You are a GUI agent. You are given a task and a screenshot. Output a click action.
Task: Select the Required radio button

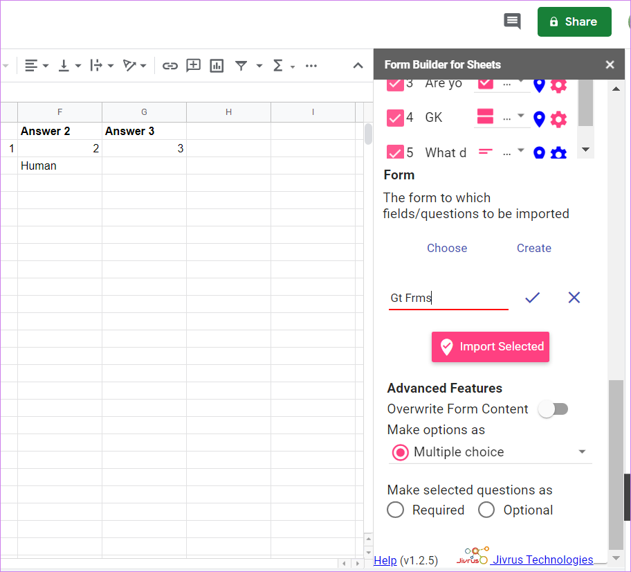pyautogui.click(x=396, y=510)
